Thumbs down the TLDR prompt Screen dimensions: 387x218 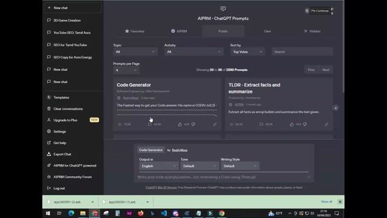pos(305,124)
